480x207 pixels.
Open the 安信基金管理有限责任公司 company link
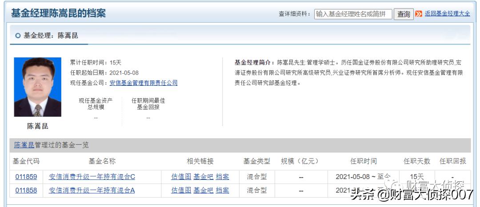[x=143, y=83]
